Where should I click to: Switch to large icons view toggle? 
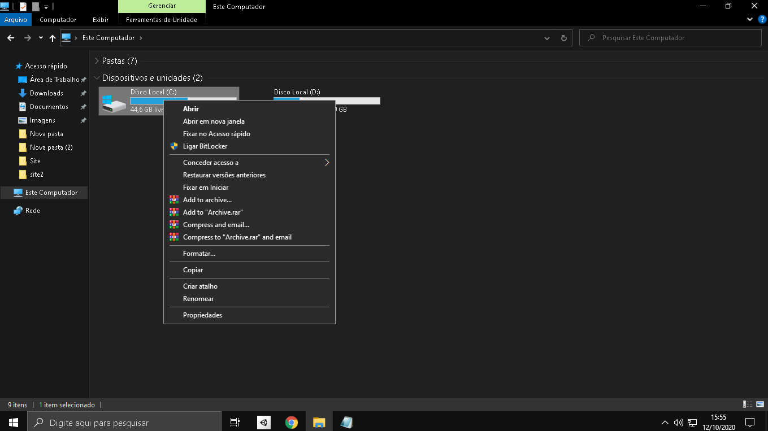point(760,404)
